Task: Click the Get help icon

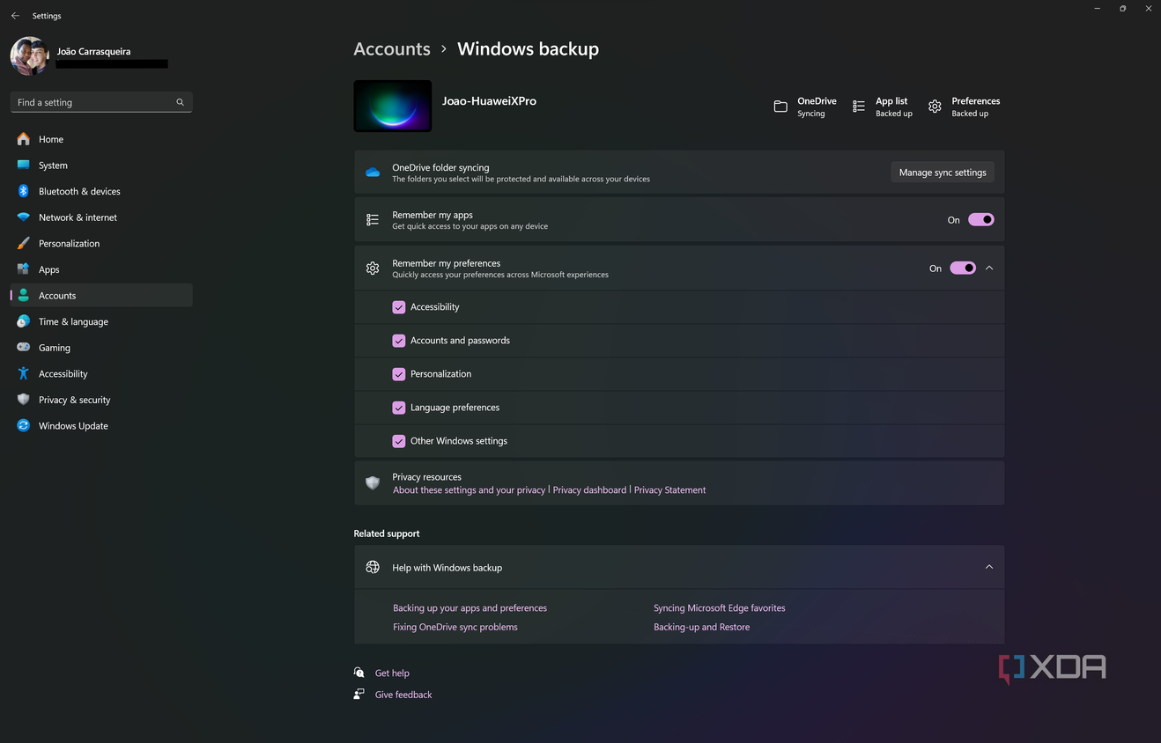Action: pos(359,673)
